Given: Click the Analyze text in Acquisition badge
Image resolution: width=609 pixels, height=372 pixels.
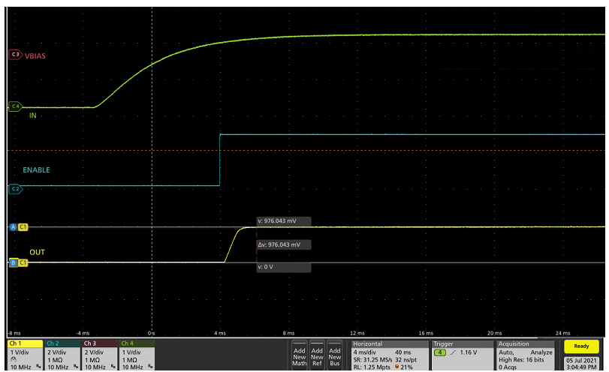Looking at the screenshot, I should (x=541, y=352).
